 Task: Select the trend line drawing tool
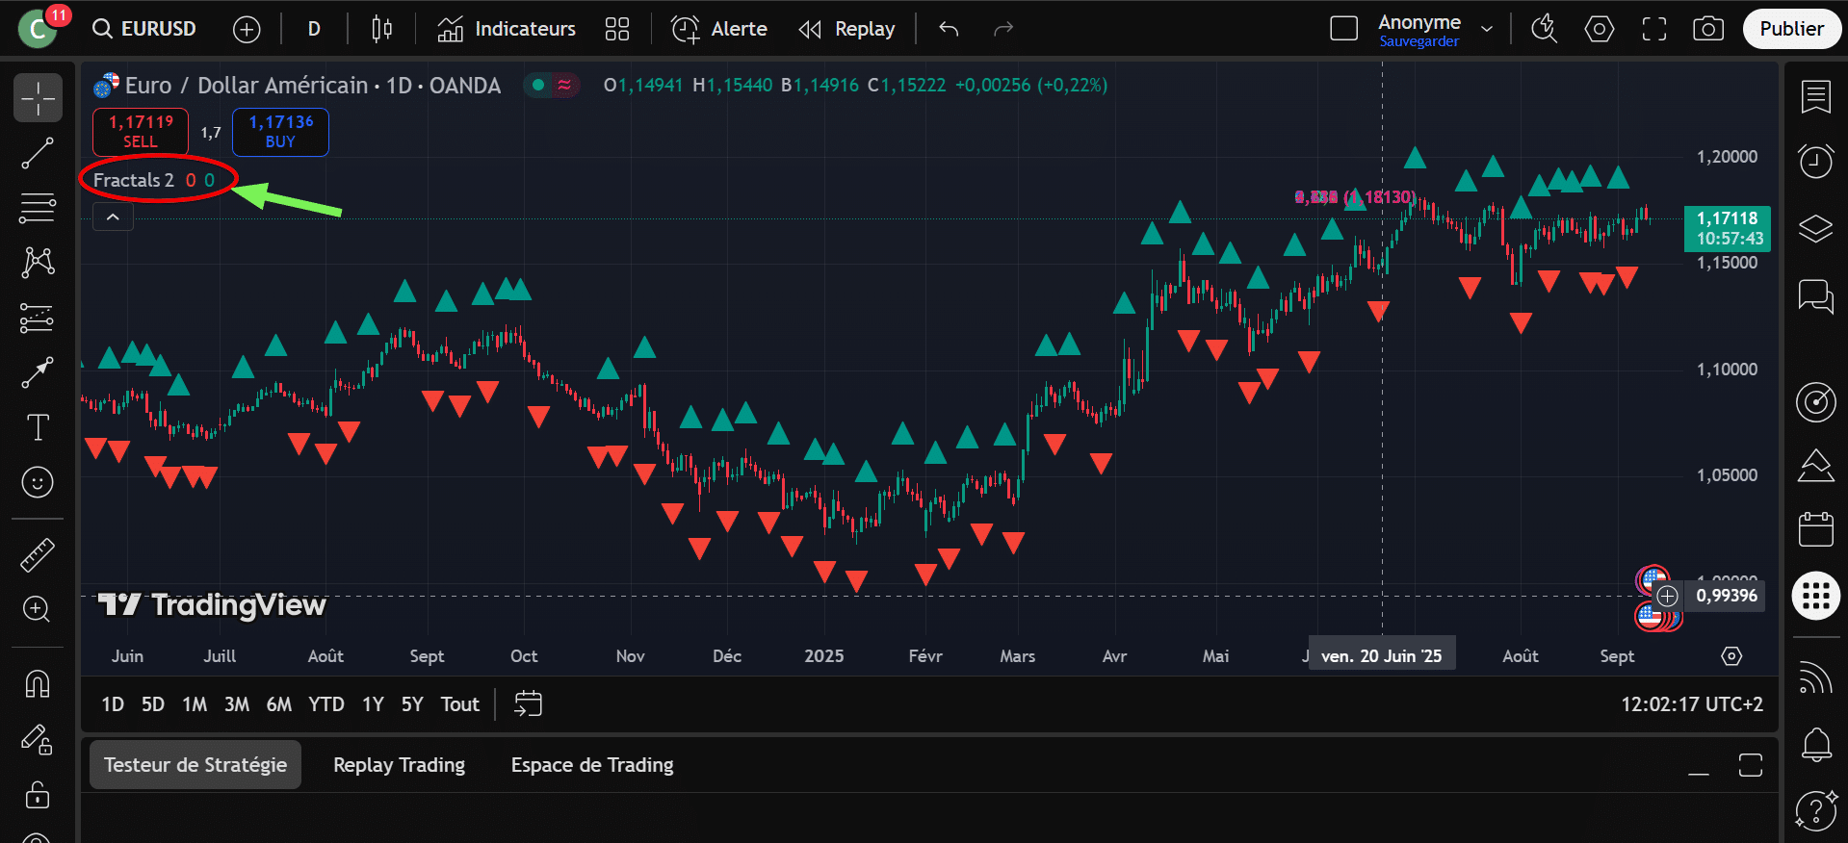(38, 153)
